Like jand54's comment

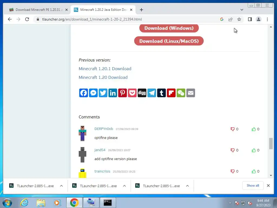point(254,150)
